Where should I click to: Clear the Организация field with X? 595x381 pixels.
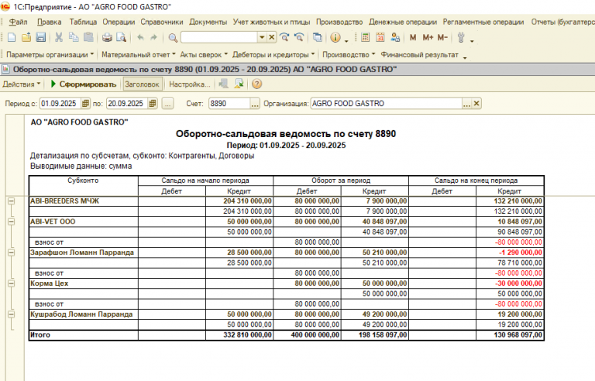(x=476, y=103)
